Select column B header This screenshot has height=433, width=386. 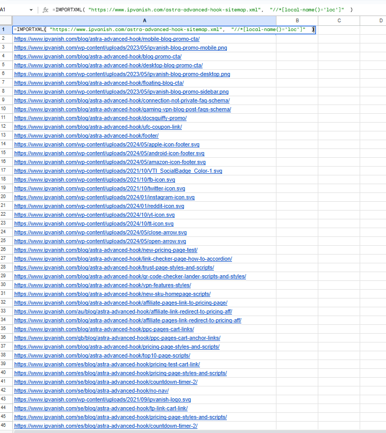point(297,21)
